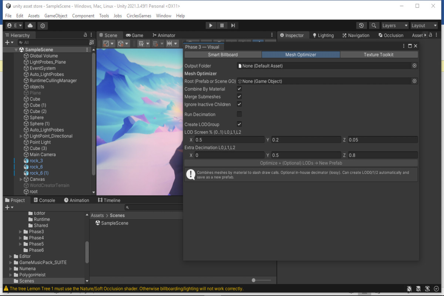444x296 pixels.
Task: Switch to the Occlusion tab
Action: click(x=391, y=35)
